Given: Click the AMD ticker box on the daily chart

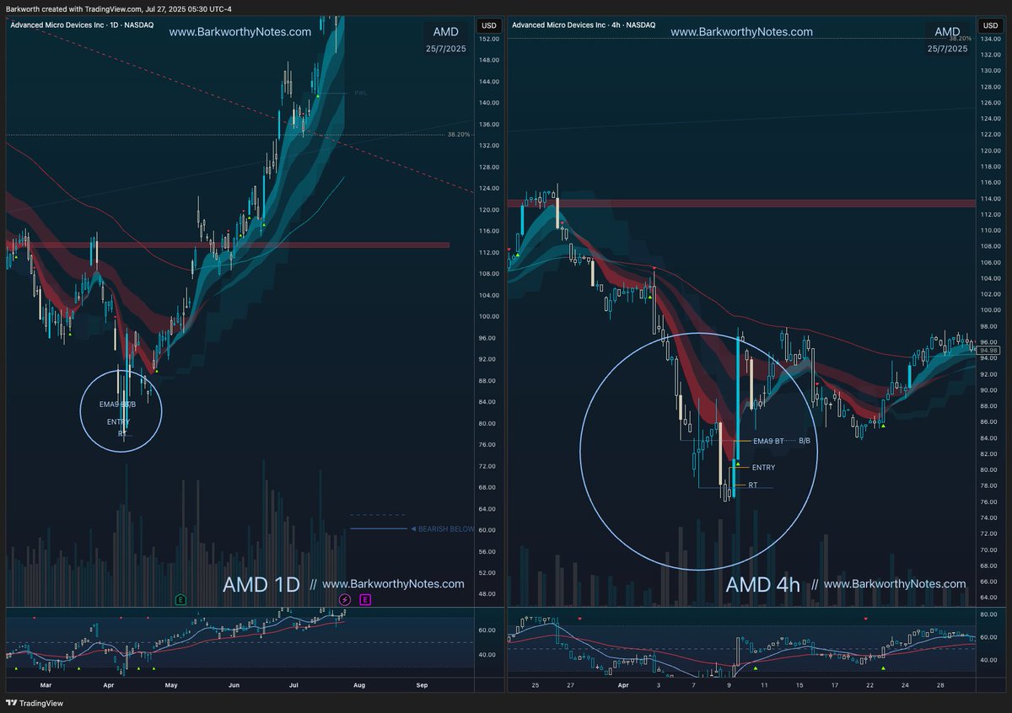Looking at the screenshot, I should coord(446,32).
